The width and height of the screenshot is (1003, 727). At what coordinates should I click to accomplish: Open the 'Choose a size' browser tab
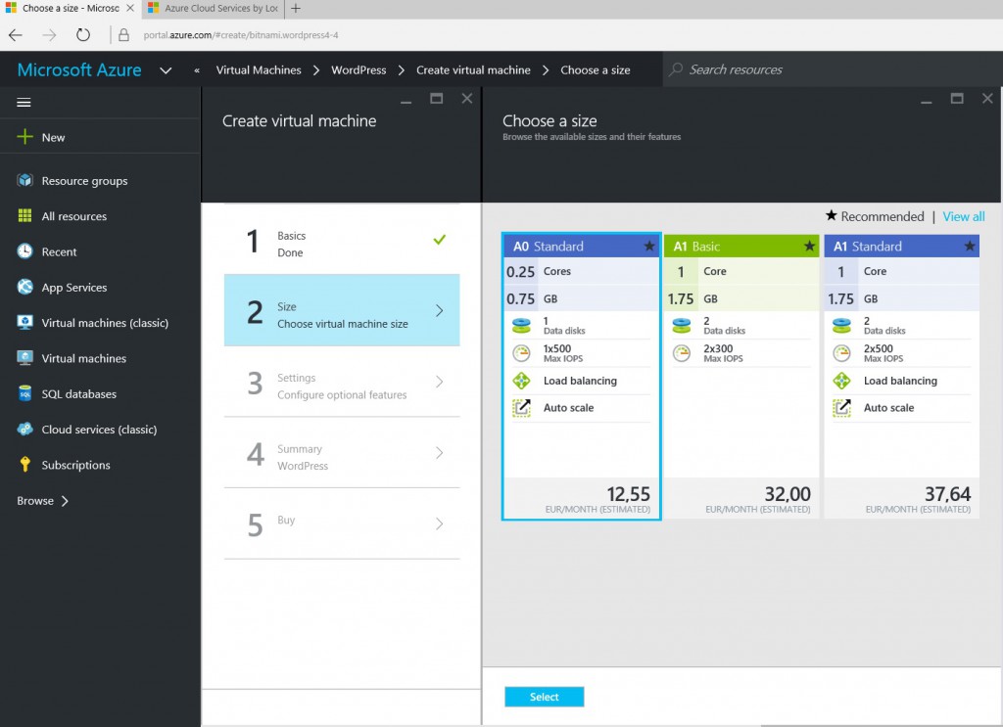70,8
